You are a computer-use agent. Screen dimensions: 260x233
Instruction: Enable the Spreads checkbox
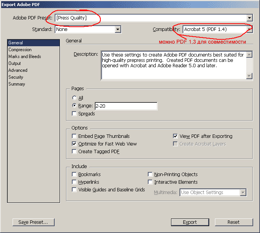[74, 113]
